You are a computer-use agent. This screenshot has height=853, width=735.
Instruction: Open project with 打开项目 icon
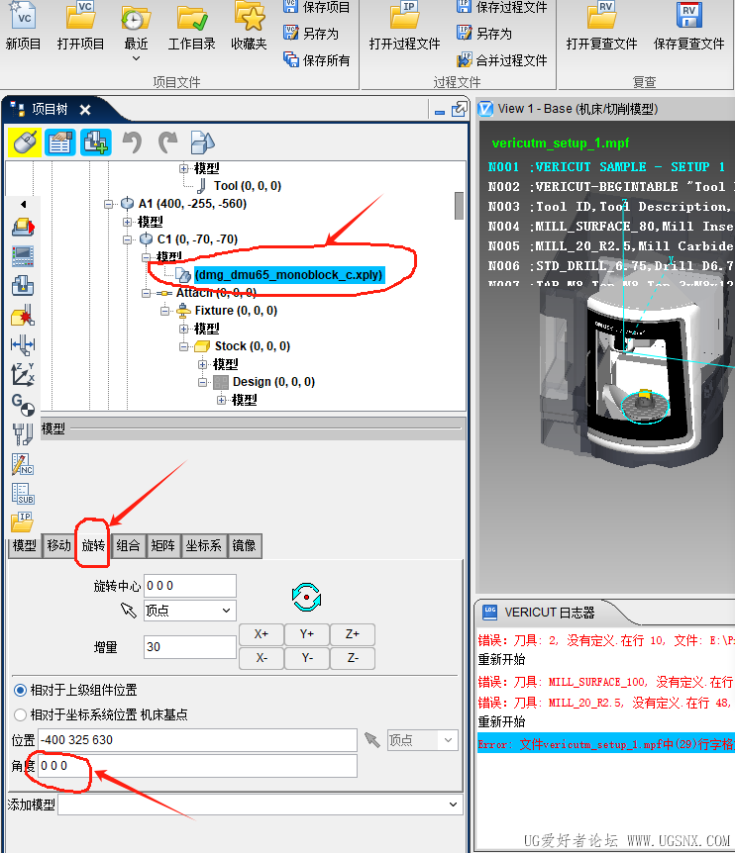click(80, 15)
